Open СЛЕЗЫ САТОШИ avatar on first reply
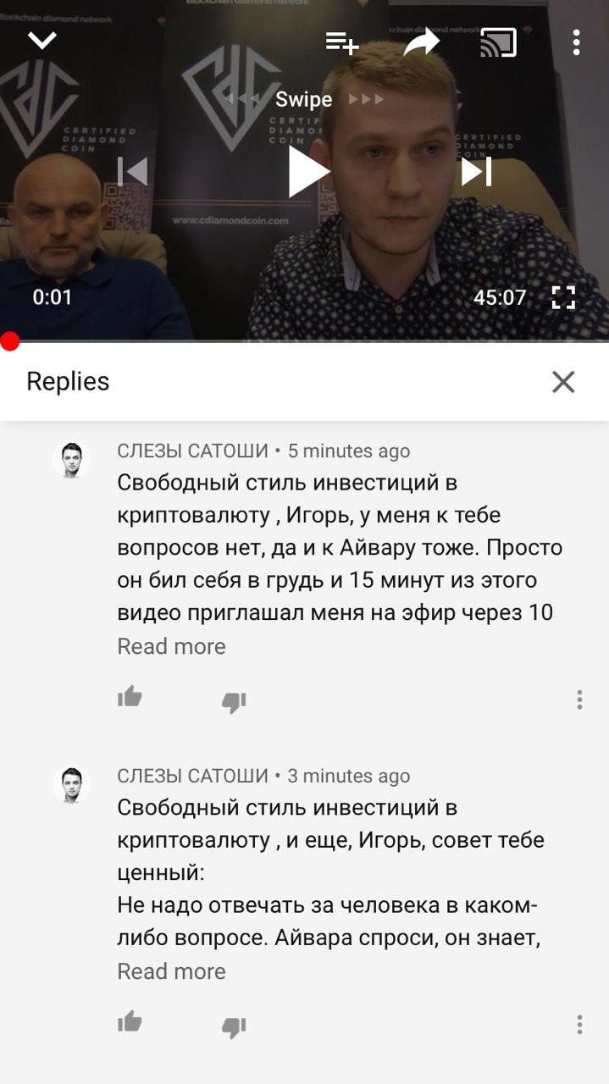The height and width of the screenshot is (1084, 609). [71, 460]
